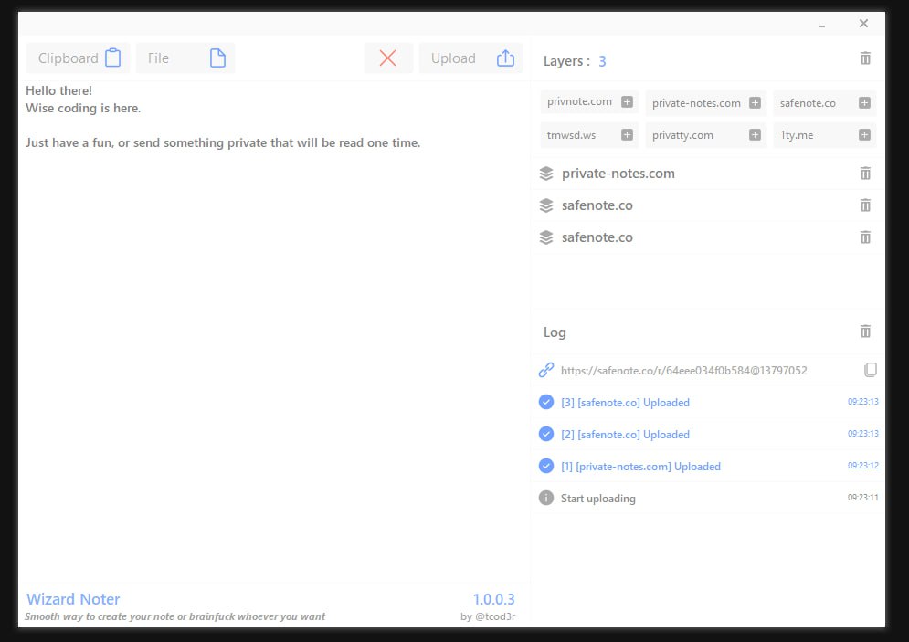Copy the generated safenote.co link
The height and width of the screenshot is (642, 909).
pyautogui.click(x=871, y=370)
